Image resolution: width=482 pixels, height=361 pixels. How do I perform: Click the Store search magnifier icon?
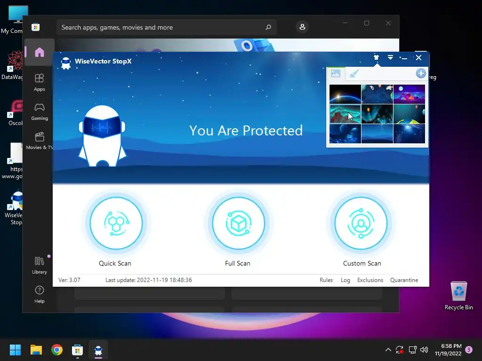268,27
